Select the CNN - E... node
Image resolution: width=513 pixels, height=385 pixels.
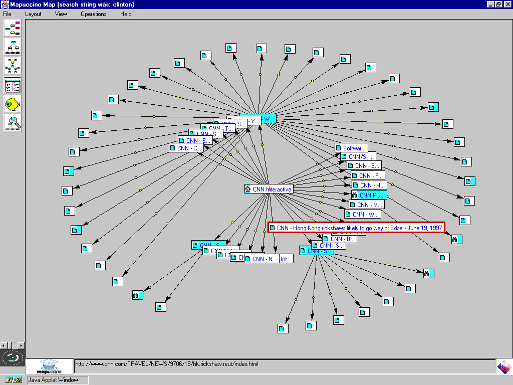point(195,140)
